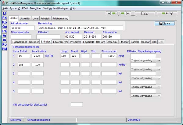Select the Länkar sub-tab
The height and width of the screenshot is (125, 183).
click(x=135, y=42)
